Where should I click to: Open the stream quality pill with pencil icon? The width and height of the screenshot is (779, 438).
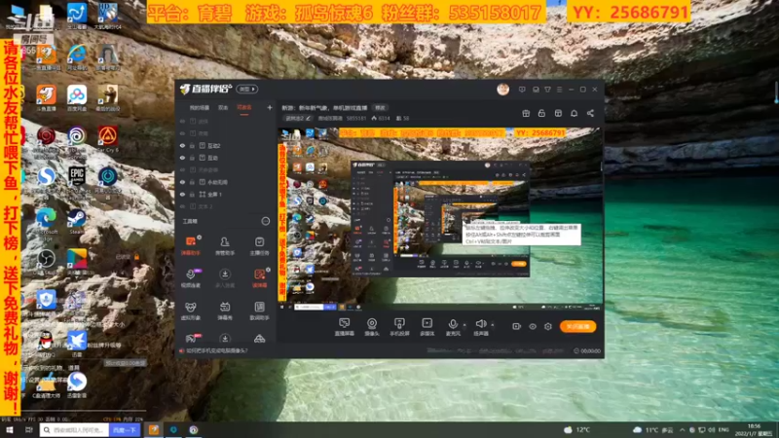298,118
